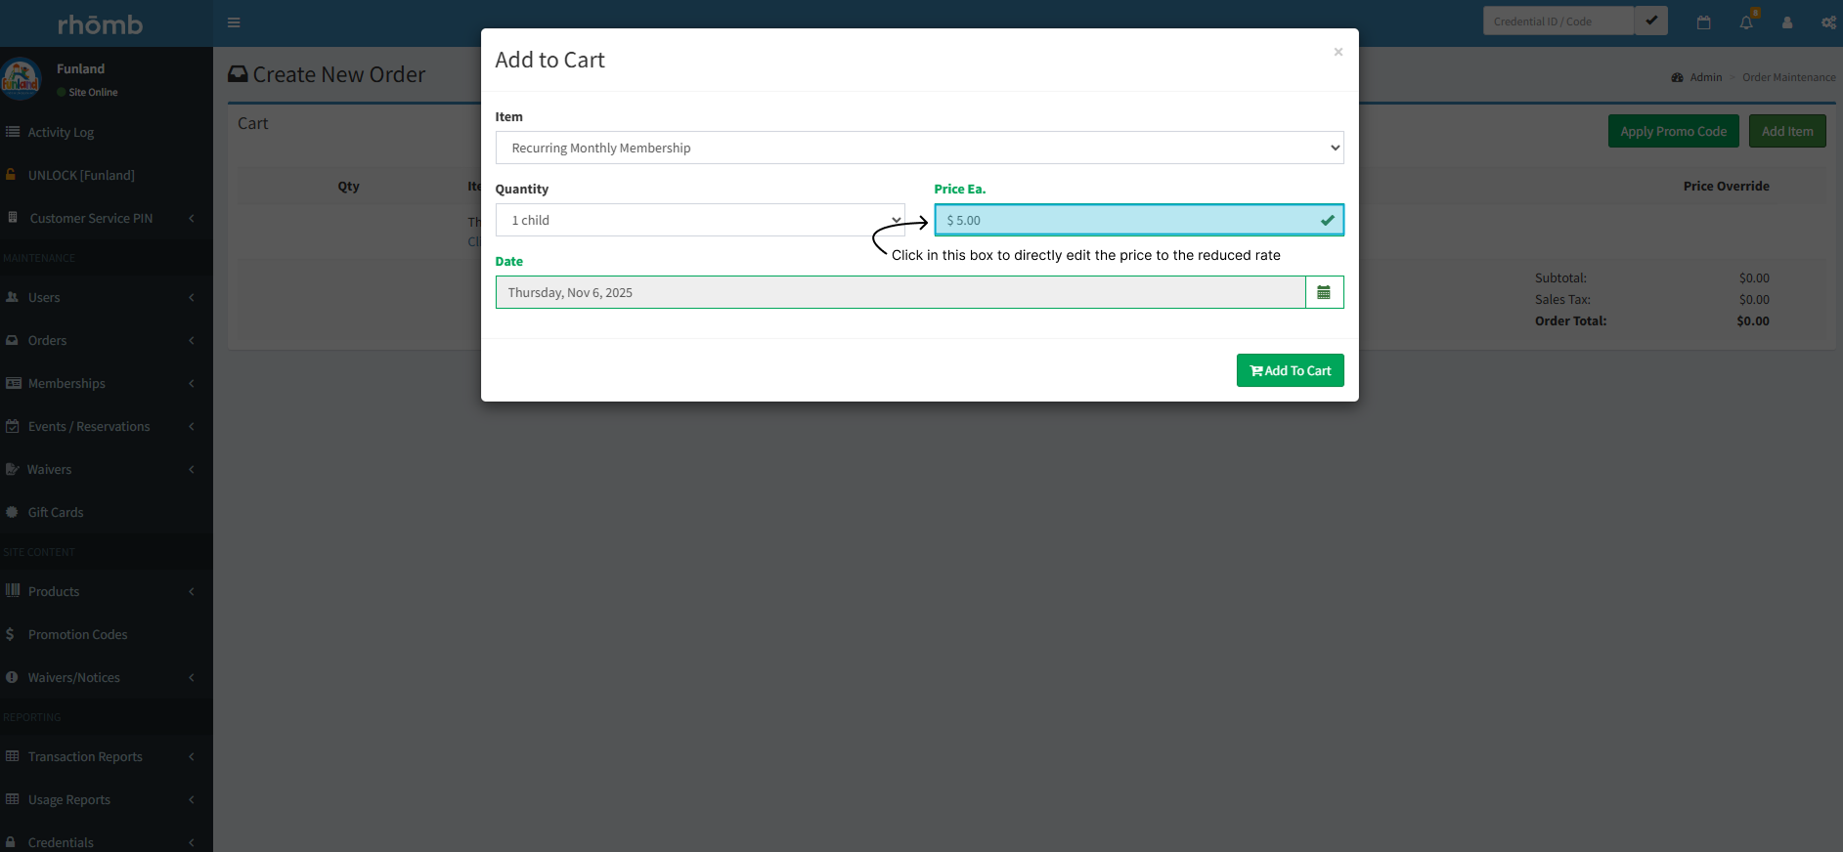Click the calendar icon beside Date field

tap(1324, 292)
